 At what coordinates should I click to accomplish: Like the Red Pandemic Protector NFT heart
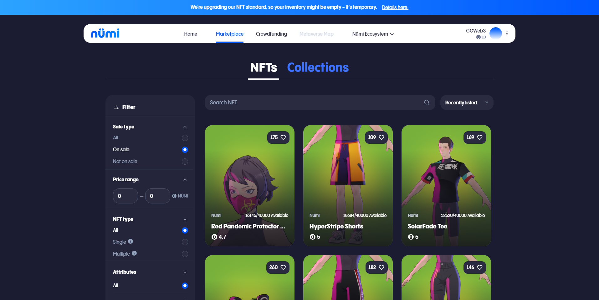coord(283,137)
